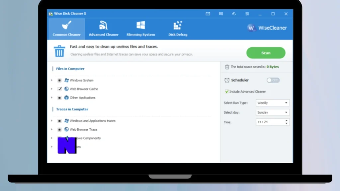Toggle the Web Browser Trace checkbox
This screenshot has height=191, width=340.
[x=59, y=130]
